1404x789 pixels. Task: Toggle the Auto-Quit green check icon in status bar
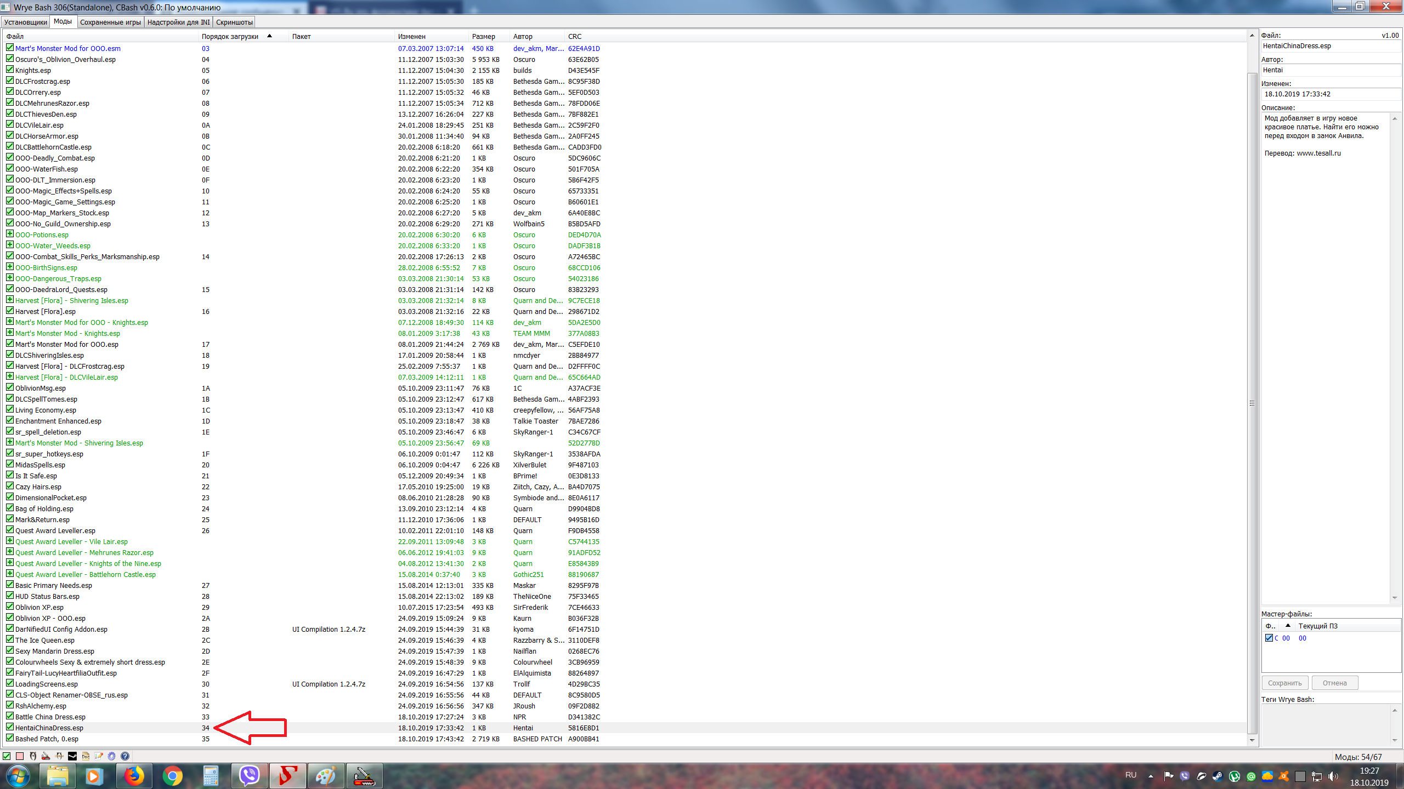click(x=7, y=756)
